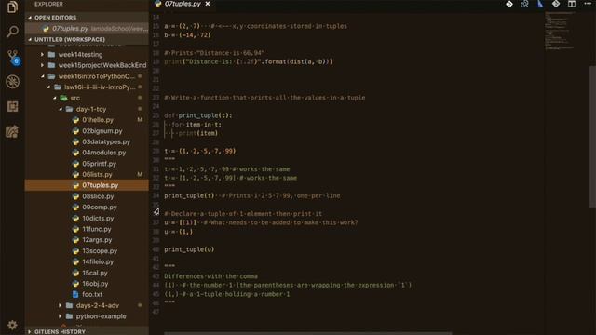Select the highlighted 07tuples.py tree file
The width and height of the screenshot is (596, 335).
click(87, 185)
